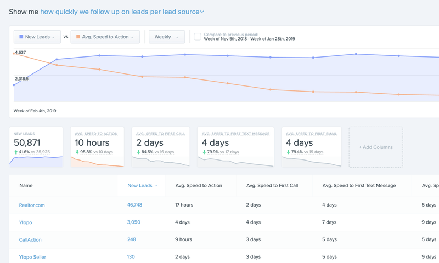Click the '41.6% vs 35,925' change indicator

pyautogui.click(x=32, y=152)
